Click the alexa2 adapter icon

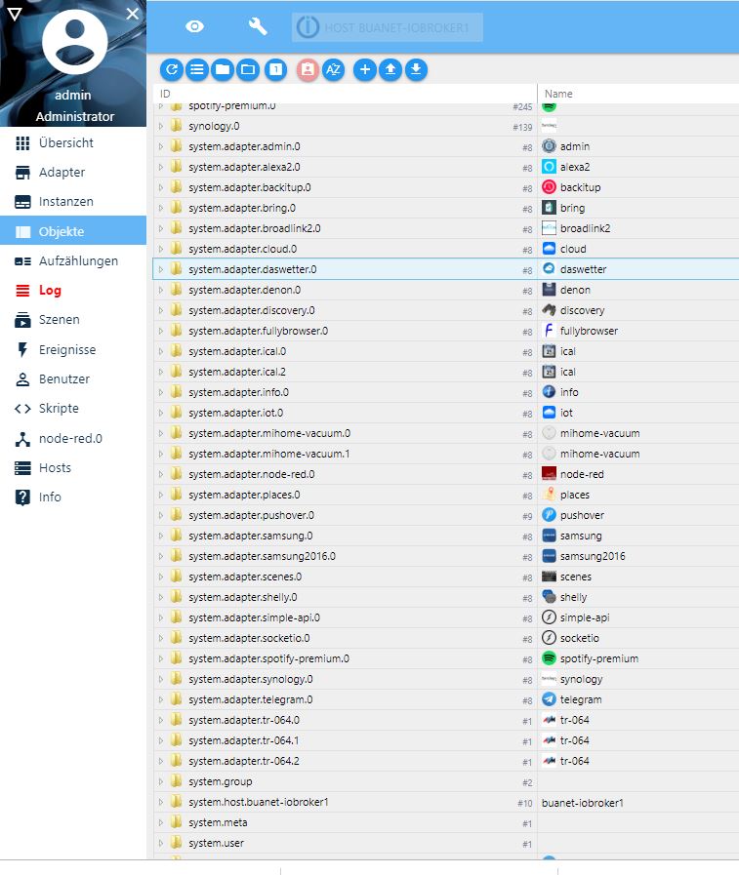point(549,166)
